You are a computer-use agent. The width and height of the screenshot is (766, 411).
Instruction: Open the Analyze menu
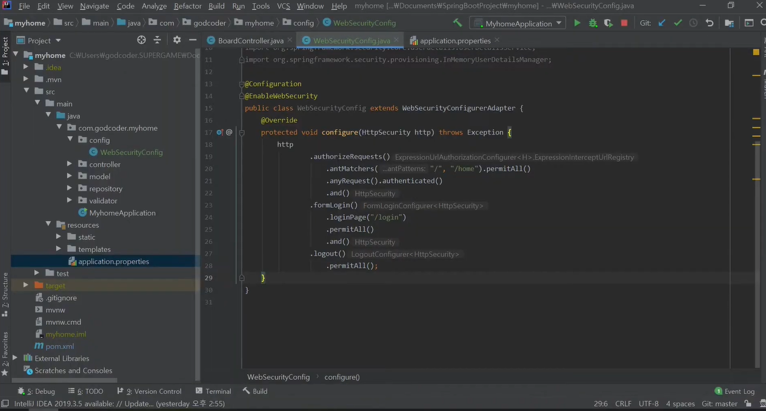click(x=154, y=6)
